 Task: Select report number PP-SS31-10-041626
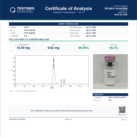116,8
